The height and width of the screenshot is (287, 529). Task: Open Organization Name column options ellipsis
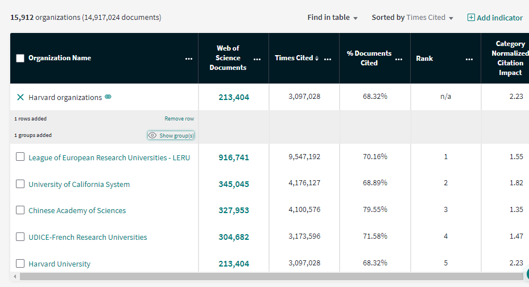click(189, 59)
